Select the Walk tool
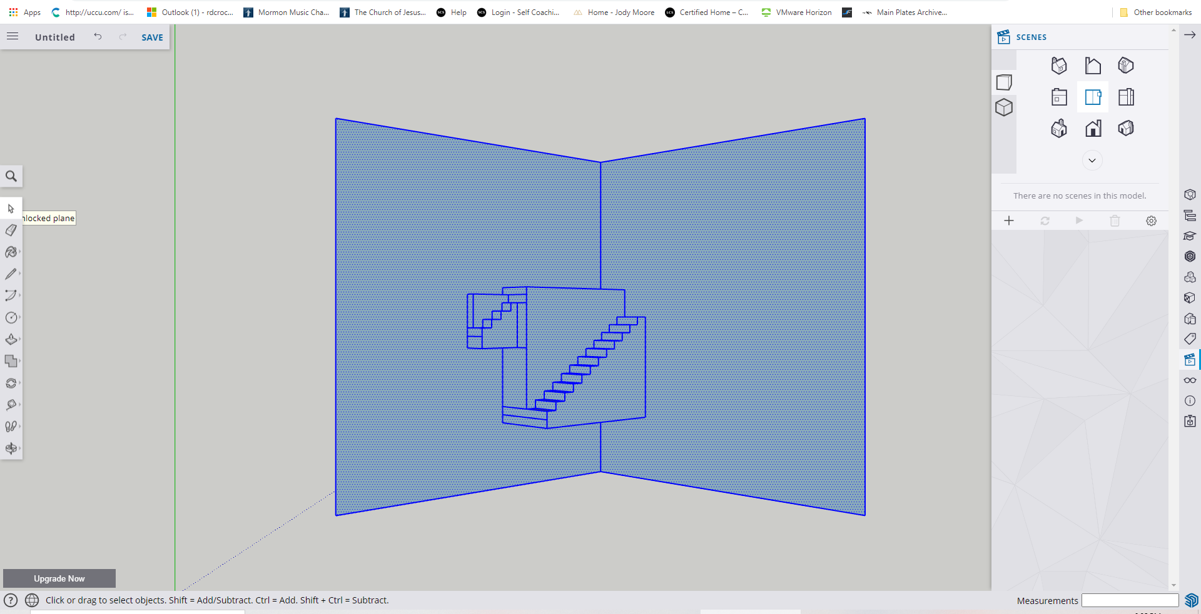 11,427
